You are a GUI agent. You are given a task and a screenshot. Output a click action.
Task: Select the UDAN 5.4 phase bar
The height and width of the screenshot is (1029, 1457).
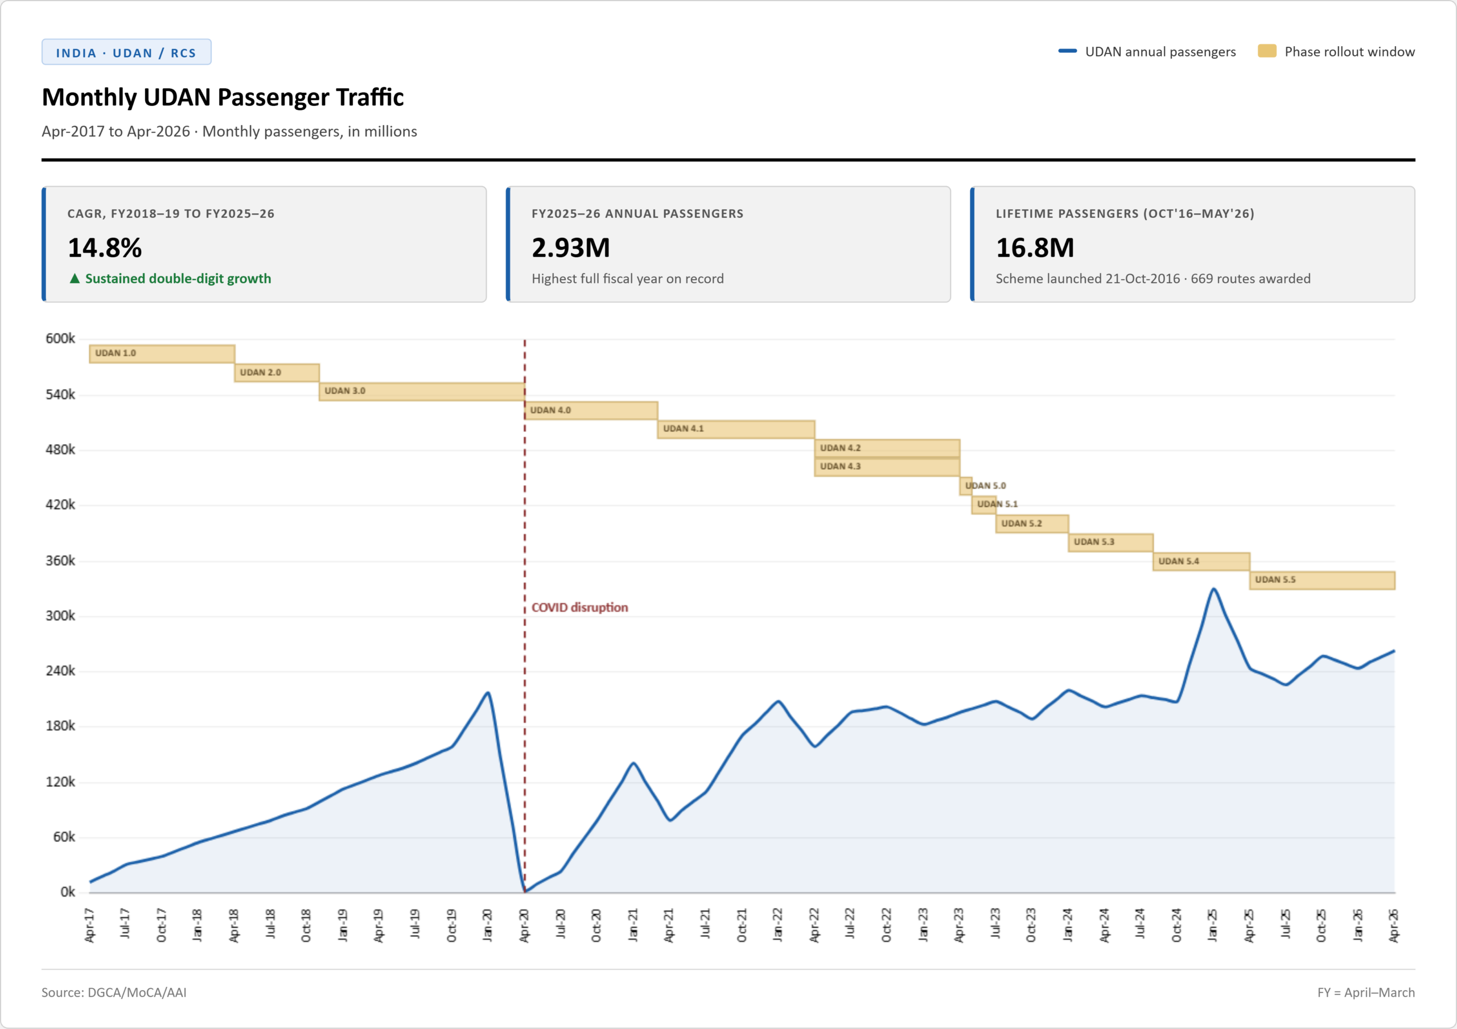click(1201, 561)
